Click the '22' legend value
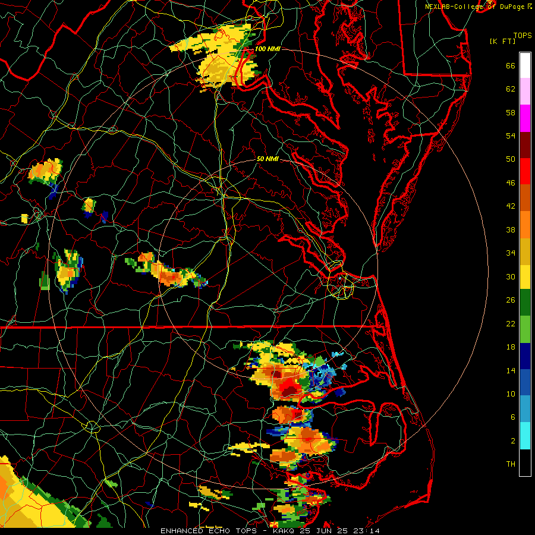 [x=511, y=323]
